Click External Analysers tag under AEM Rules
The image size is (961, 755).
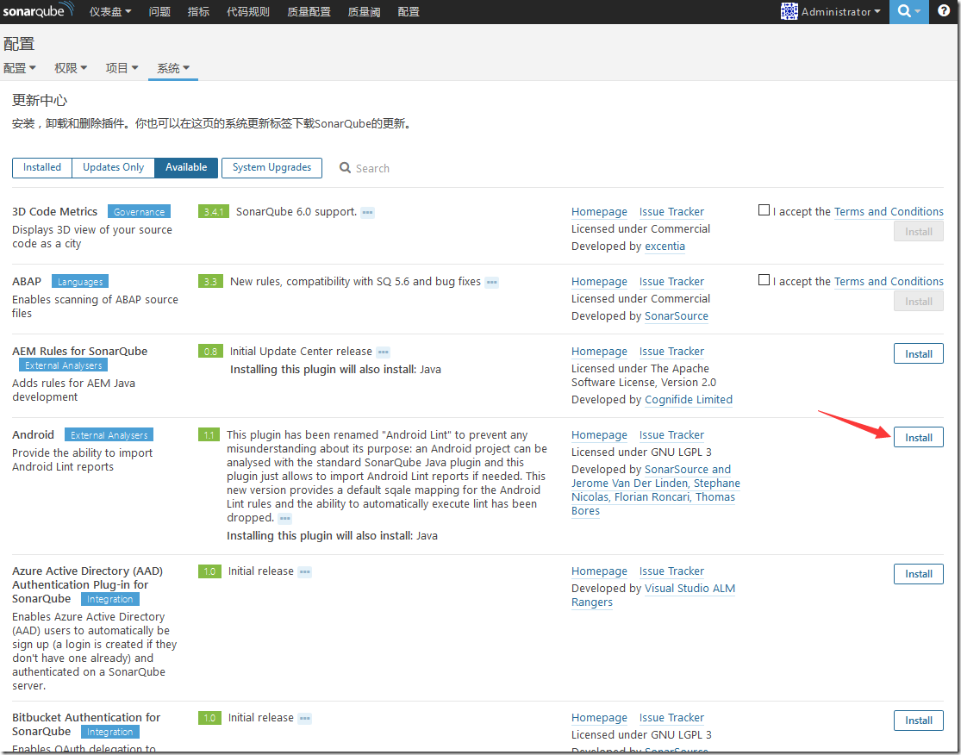tap(63, 365)
